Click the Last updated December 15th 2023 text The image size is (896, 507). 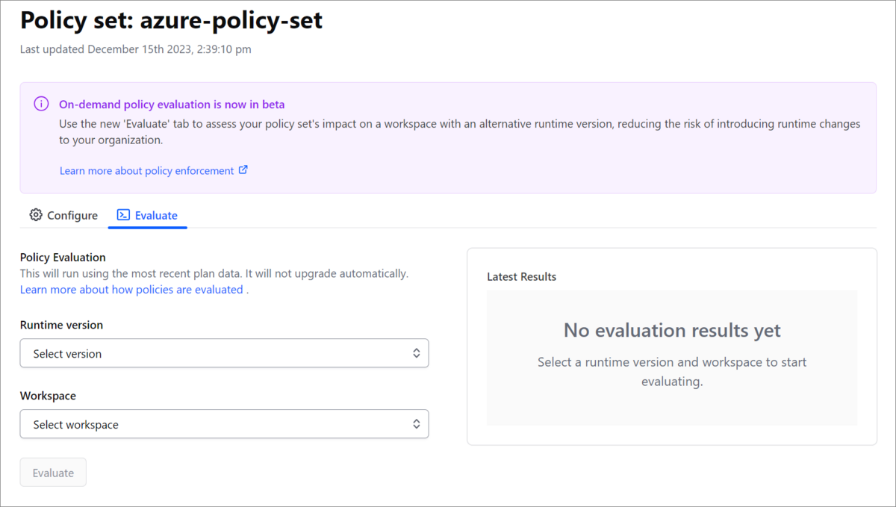(x=135, y=50)
